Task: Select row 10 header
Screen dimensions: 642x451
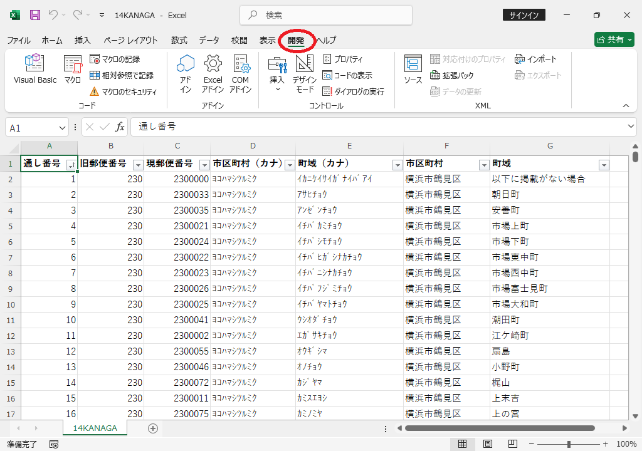Action: tap(11, 304)
